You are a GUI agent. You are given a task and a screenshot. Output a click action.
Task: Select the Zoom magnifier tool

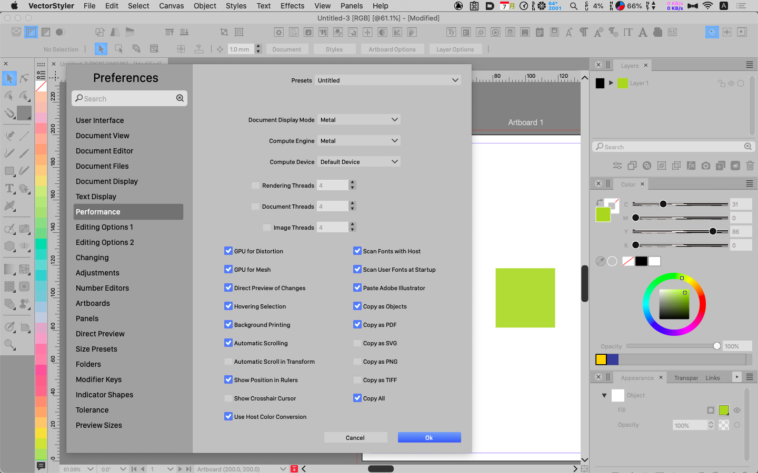click(x=9, y=345)
